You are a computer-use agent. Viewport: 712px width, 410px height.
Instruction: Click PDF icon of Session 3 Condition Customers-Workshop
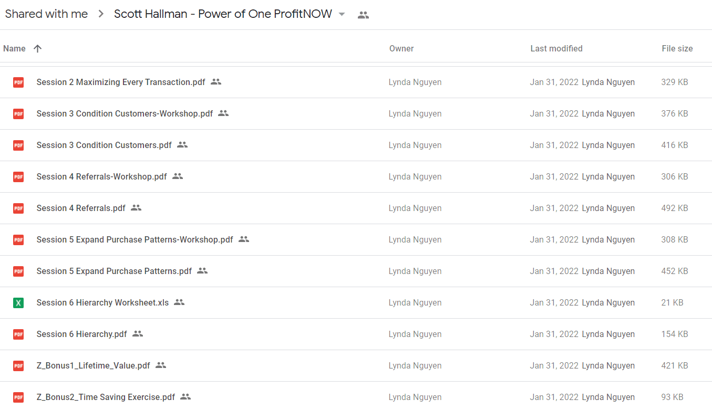click(18, 113)
